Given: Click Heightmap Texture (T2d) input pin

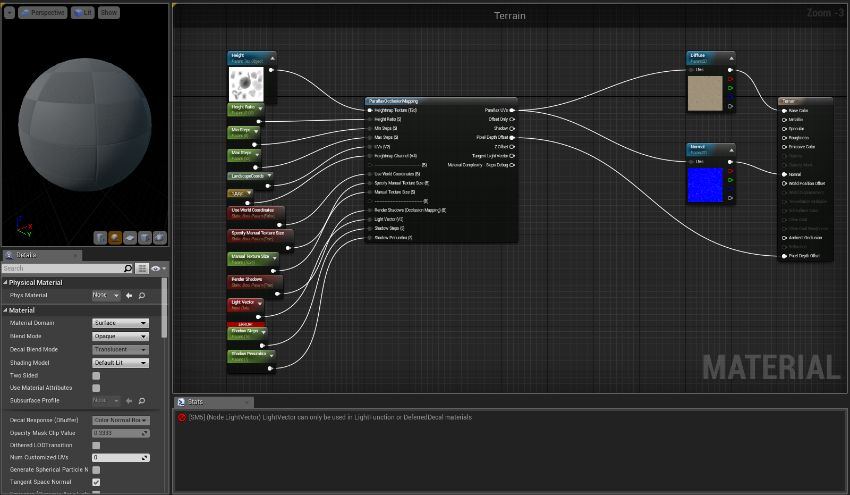Looking at the screenshot, I should point(370,110).
